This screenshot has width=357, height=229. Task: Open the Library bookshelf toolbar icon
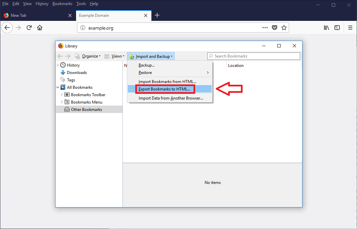[x=326, y=28]
